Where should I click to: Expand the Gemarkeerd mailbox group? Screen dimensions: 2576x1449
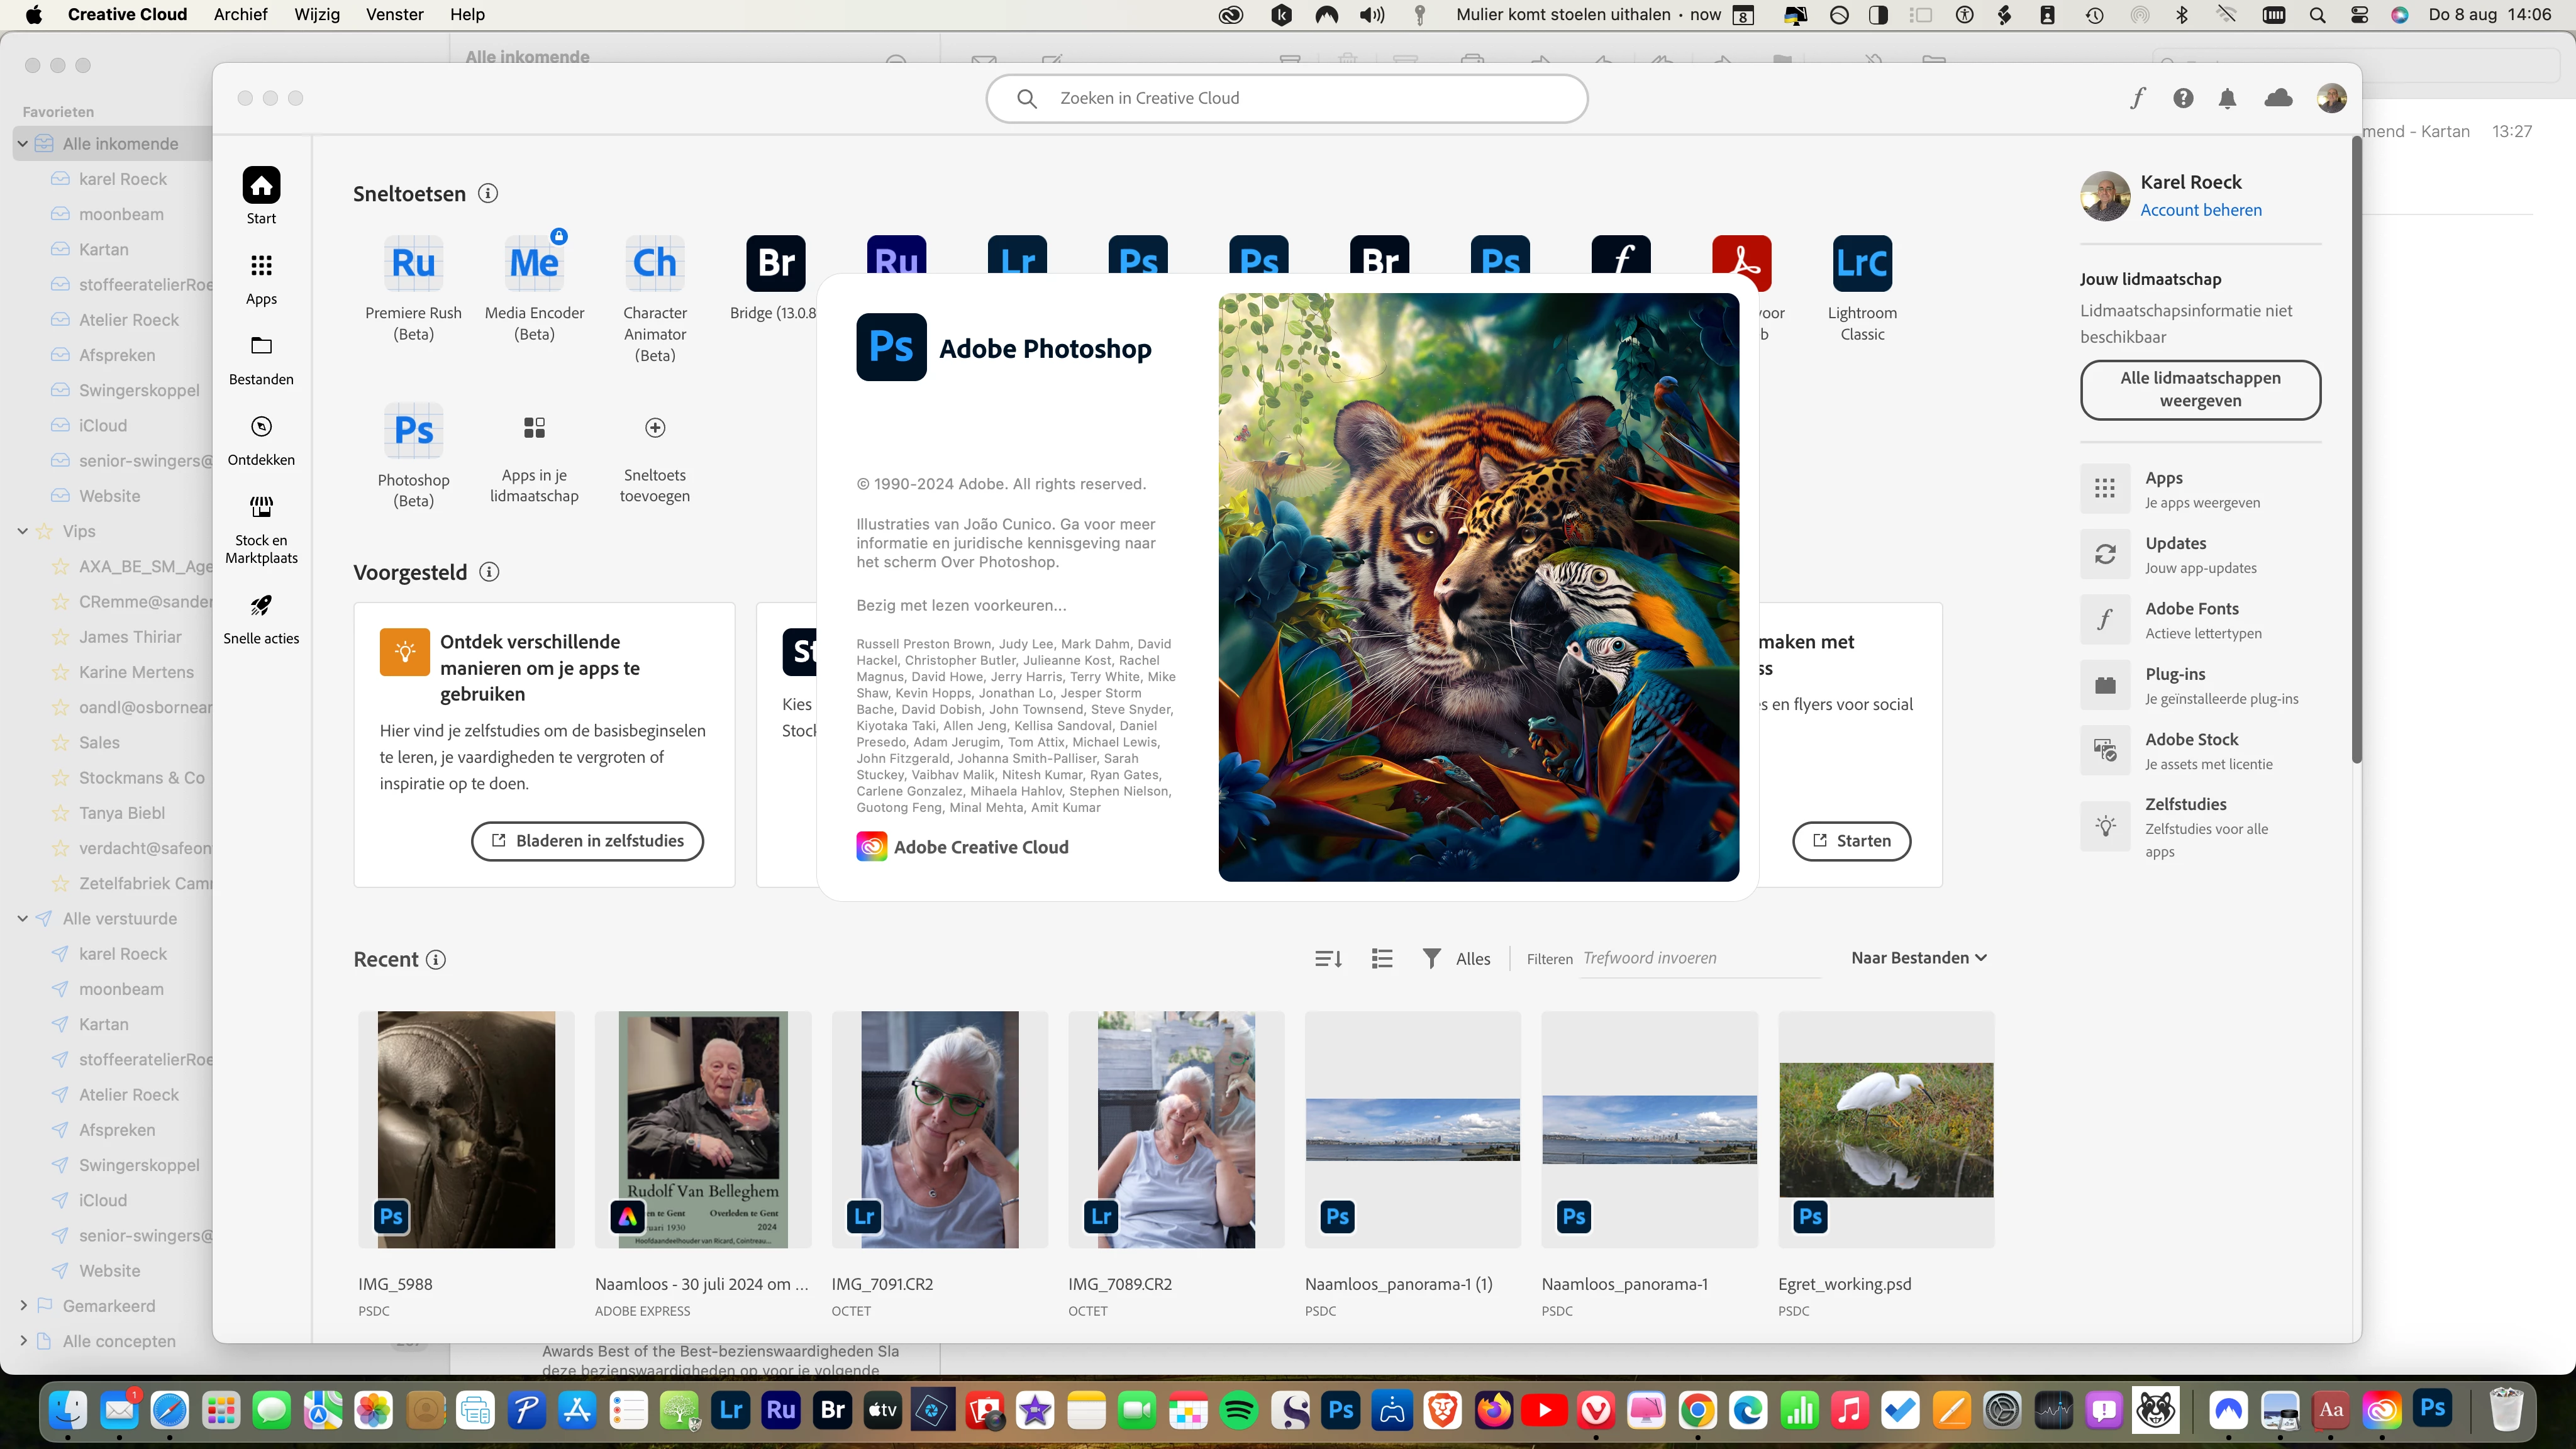[x=23, y=1306]
